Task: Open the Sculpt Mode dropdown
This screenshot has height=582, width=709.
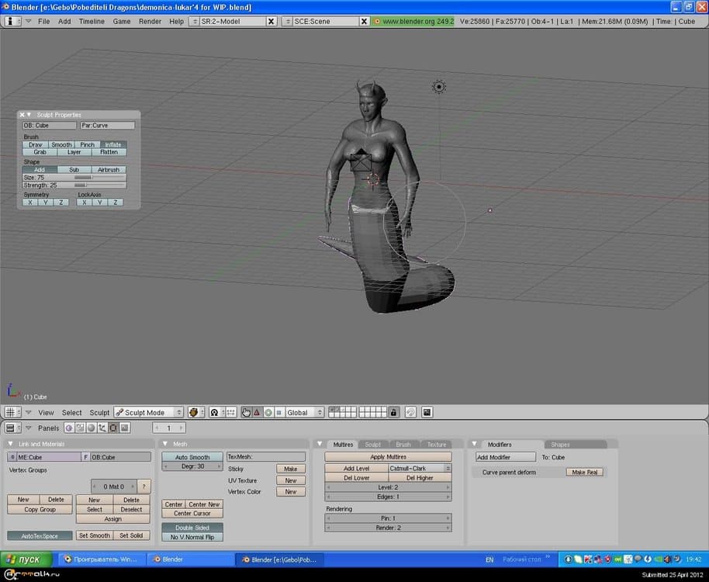Action: click(148, 412)
